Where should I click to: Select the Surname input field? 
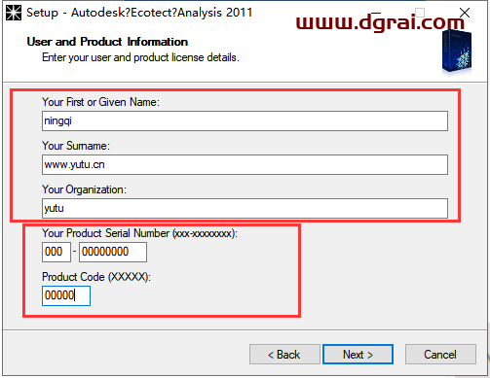coord(245,164)
